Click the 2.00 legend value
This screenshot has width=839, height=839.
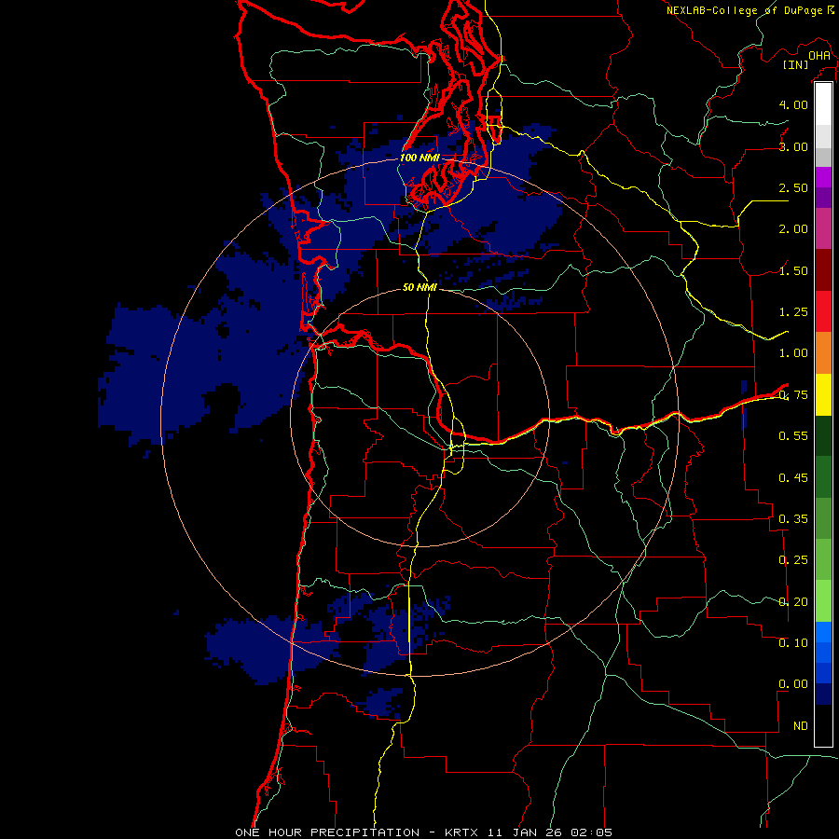[793, 229]
